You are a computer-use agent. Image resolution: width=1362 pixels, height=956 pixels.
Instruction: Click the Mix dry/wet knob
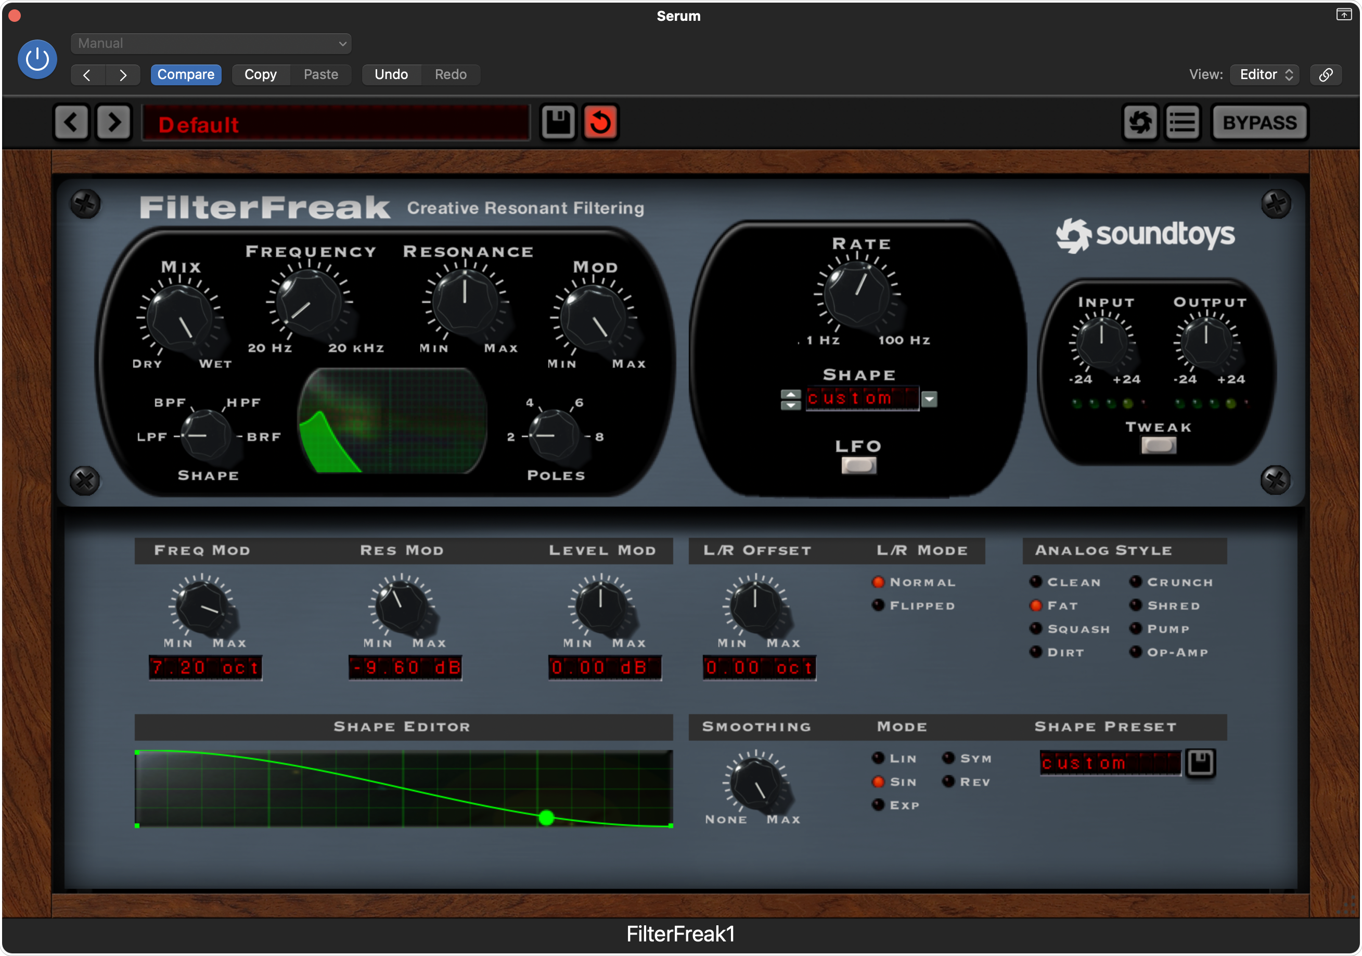pyautogui.click(x=179, y=318)
